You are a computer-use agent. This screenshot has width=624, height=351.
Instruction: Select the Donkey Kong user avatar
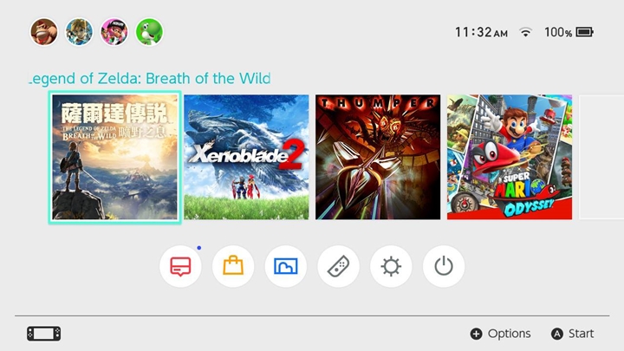[x=44, y=32]
